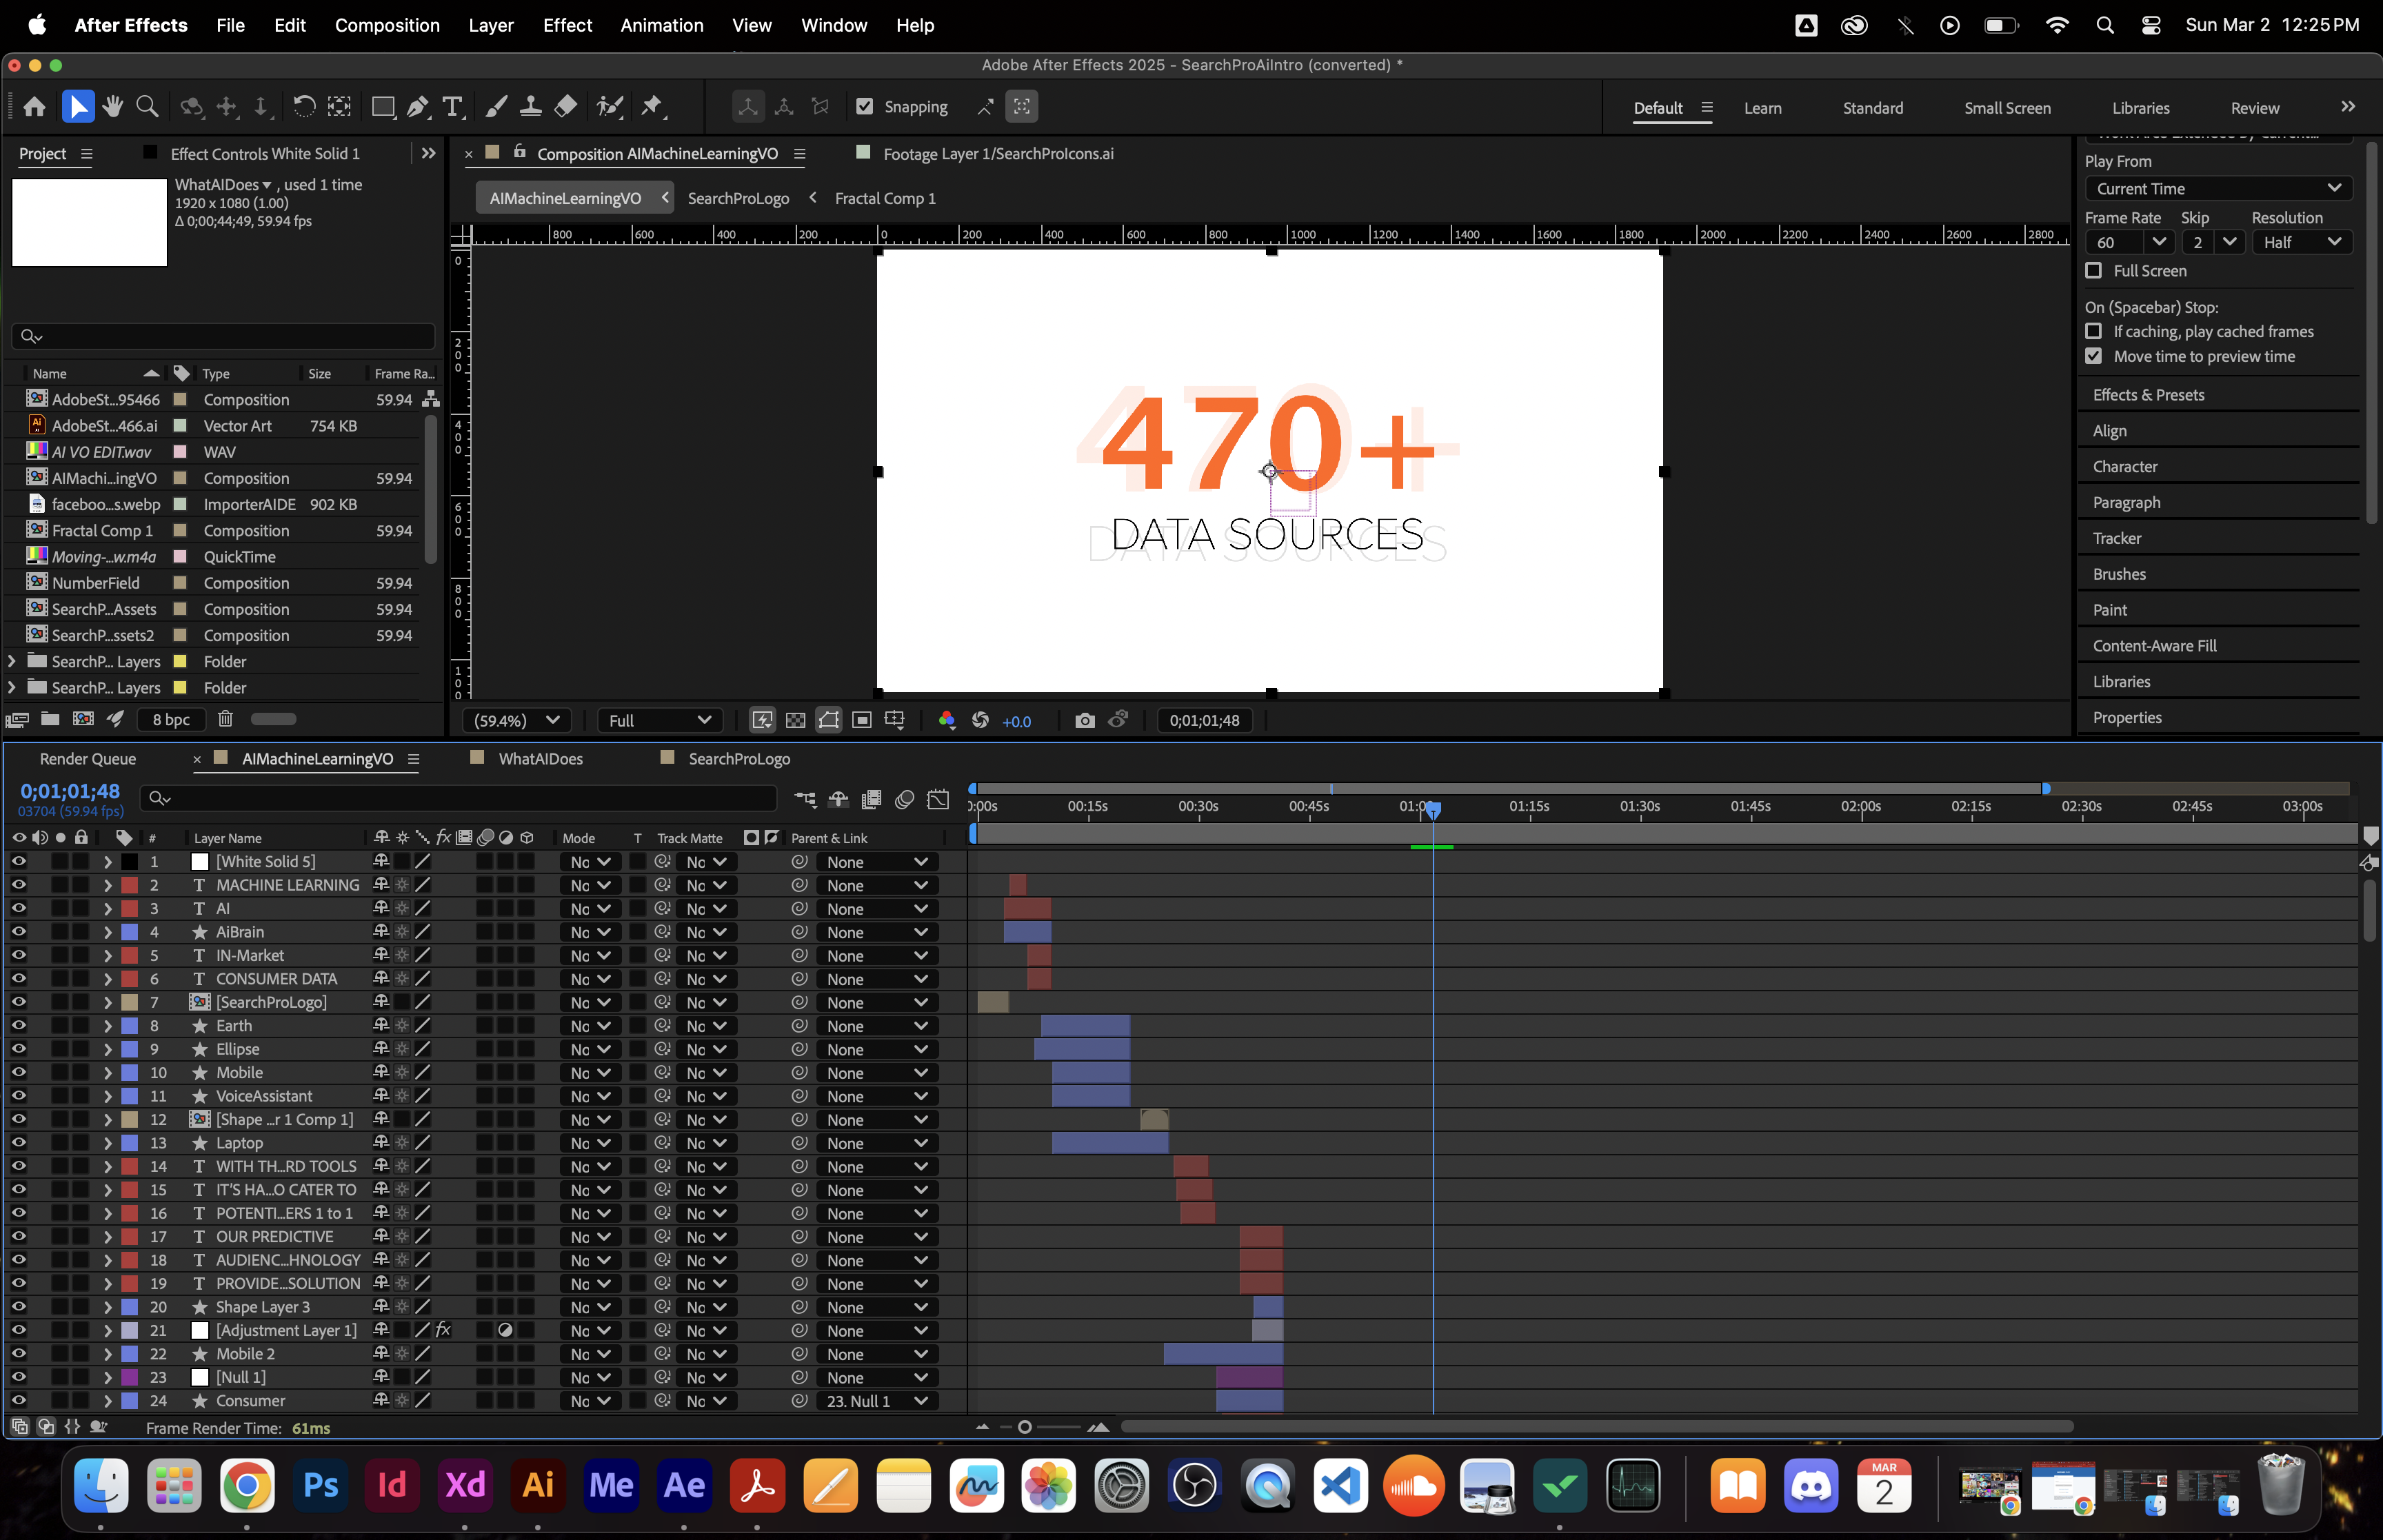Expand the AiBrain layer properties
This screenshot has height=1540, width=2383.
pyautogui.click(x=107, y=932)
